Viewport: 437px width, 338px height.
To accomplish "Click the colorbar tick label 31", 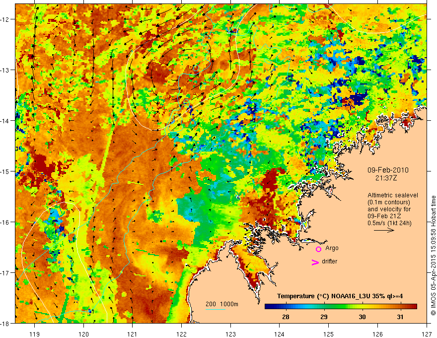I will [x=400, y=317].
